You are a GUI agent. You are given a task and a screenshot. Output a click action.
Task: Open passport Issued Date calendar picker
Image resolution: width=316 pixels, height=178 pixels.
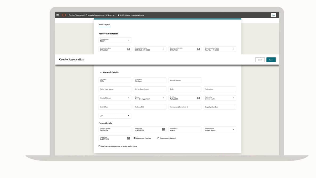pos(163,129)
